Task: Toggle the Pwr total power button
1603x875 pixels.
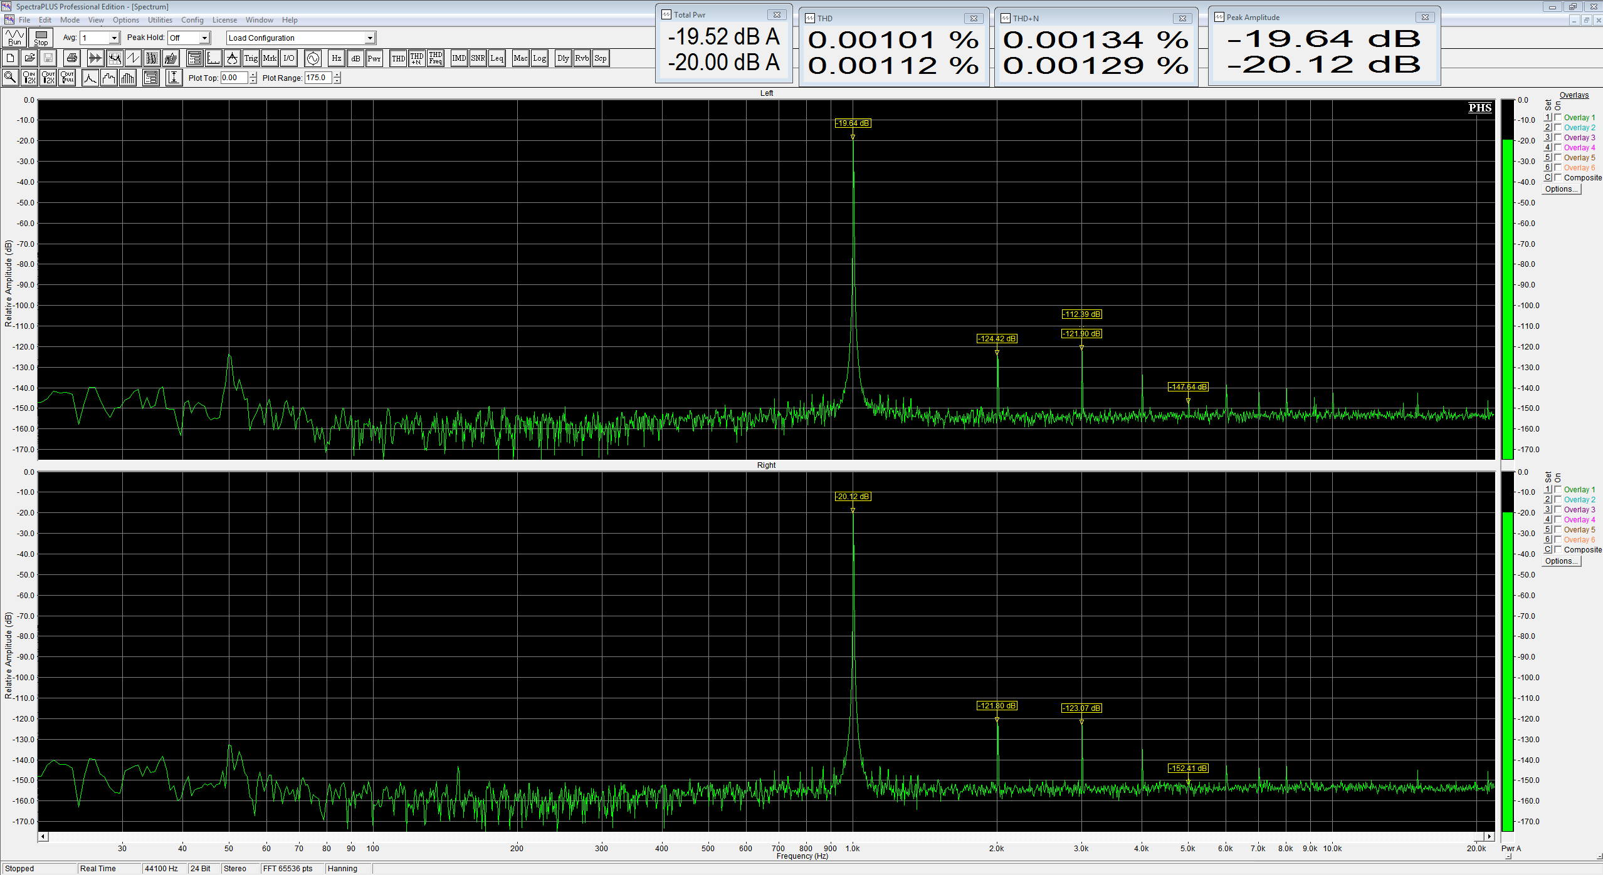Action: pyautogui.click(x=374, y=58)
